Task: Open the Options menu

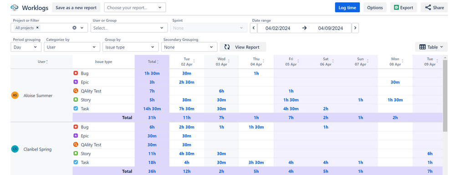Action: 375,8
